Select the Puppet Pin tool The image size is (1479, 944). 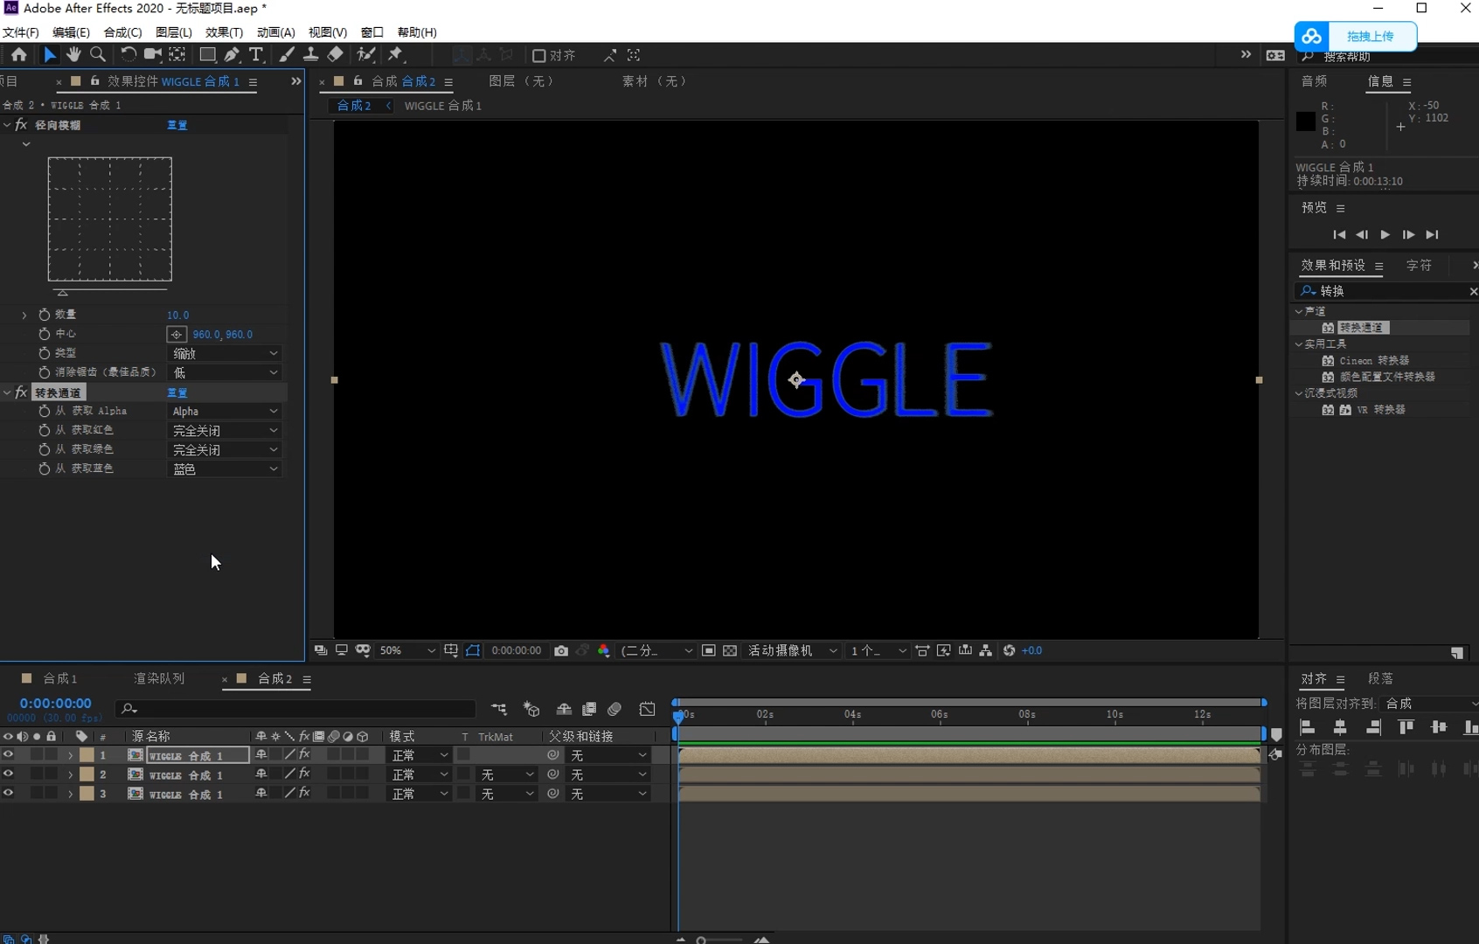click(396, 55)
